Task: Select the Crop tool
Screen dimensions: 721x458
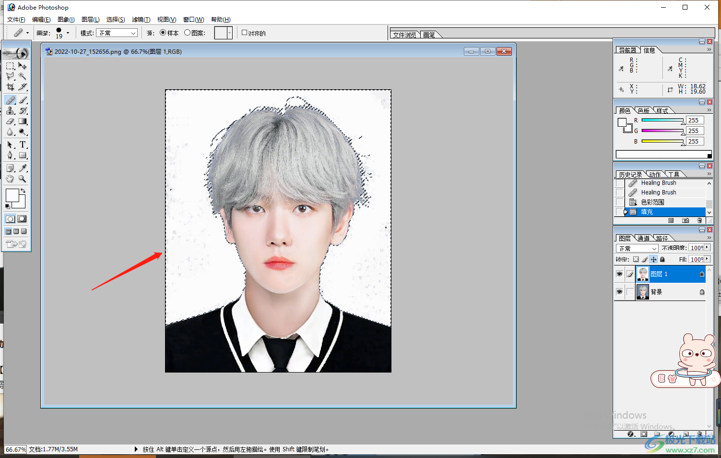Action: pos(10,87)
